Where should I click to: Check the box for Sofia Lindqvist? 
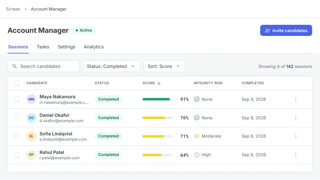[17, 136]
